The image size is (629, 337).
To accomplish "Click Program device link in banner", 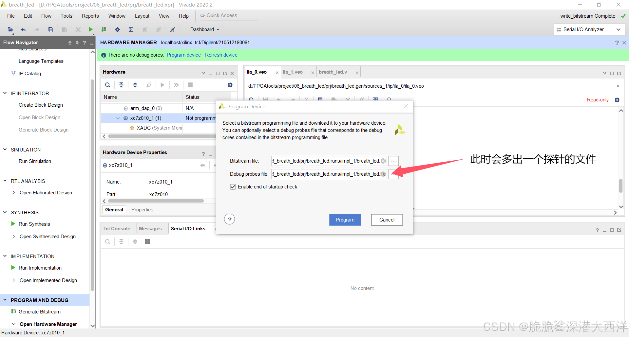I will (x=184, y=55).
